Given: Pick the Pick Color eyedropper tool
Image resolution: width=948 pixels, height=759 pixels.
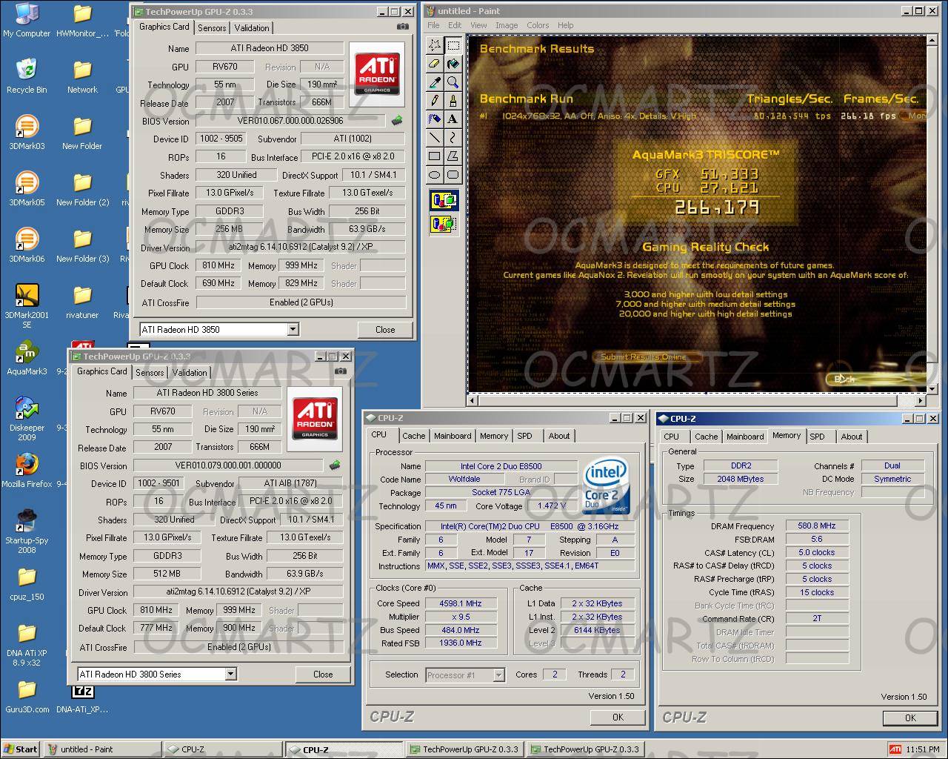Looking at the screenshot, I should coord(435,82).
